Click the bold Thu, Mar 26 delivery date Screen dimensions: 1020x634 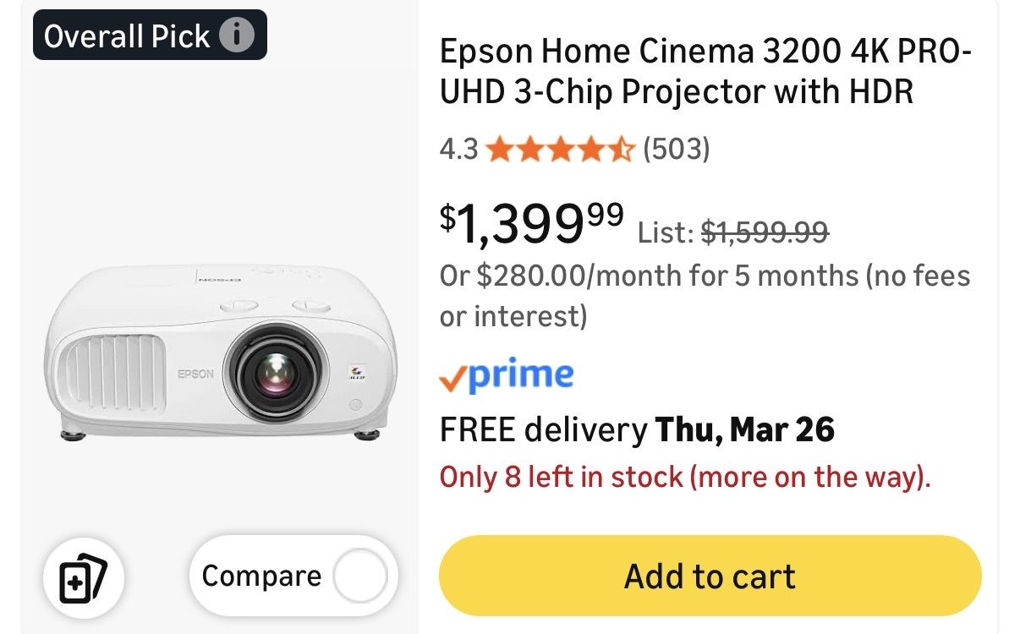tap(745, 430)
